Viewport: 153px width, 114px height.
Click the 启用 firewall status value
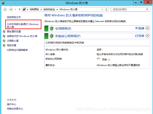99,50
